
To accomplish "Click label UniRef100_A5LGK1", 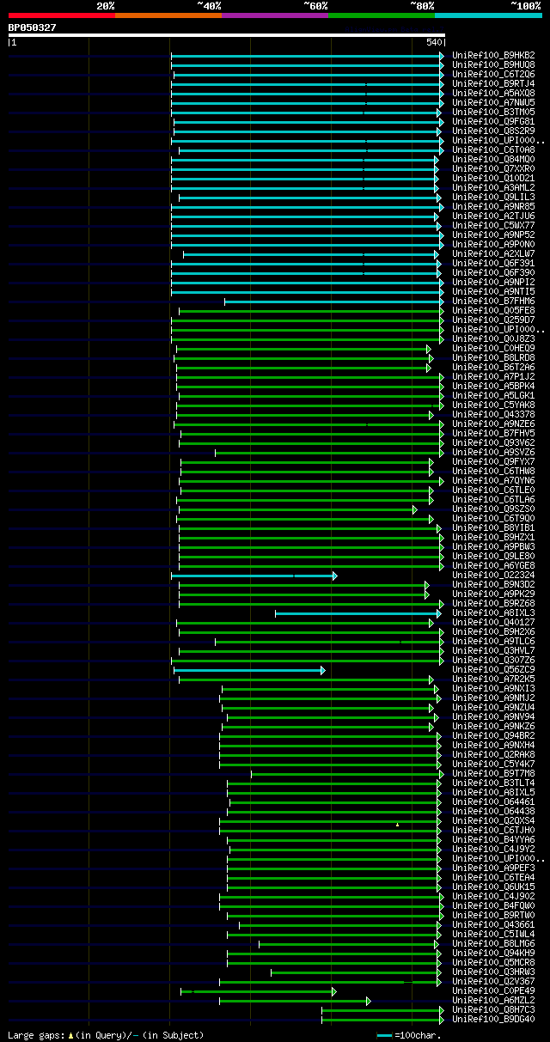I will (493, 395).
